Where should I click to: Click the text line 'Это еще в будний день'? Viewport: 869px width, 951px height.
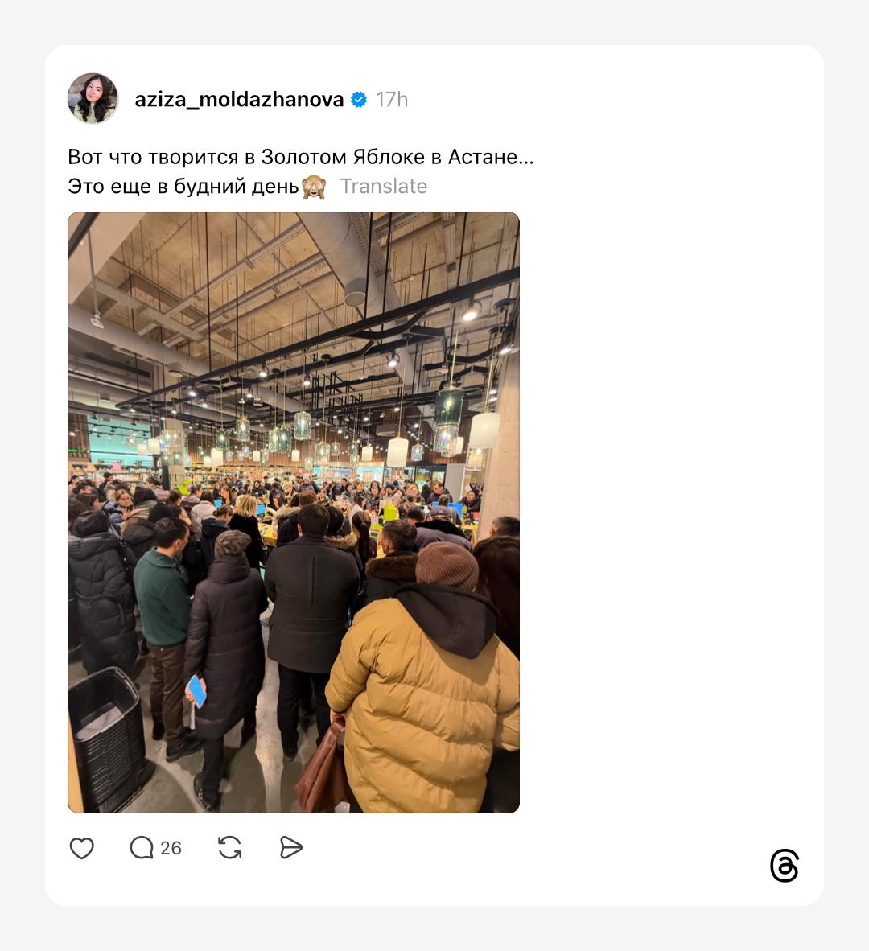pos(183,186)
